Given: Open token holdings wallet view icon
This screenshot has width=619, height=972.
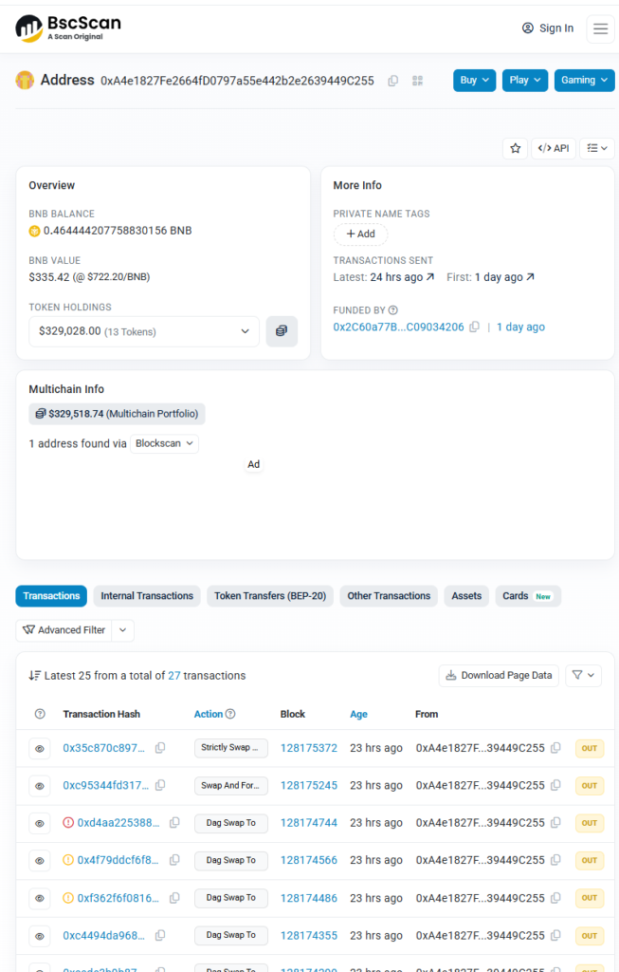Looking at the screenshot, I should point(282,331).
